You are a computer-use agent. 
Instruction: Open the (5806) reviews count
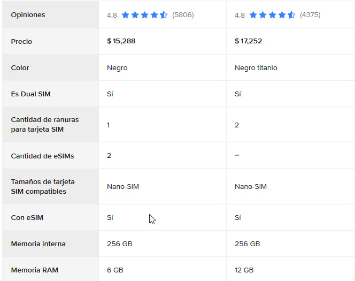(x=183, y=15)
